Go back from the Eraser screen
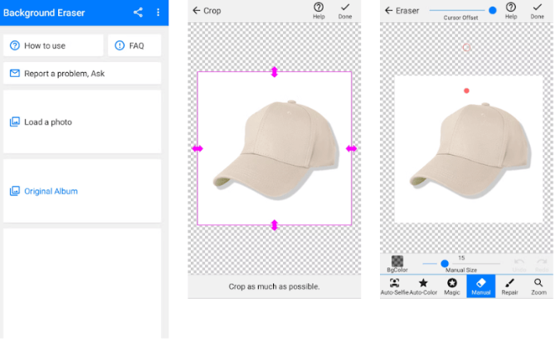 [x=388, y=11]
